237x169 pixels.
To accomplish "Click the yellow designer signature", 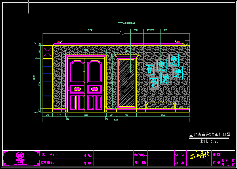I will tap(200, 156).
